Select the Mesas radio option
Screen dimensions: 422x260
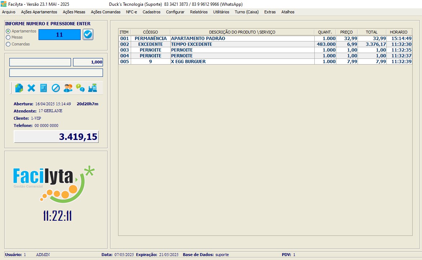(x=8, y=37)
